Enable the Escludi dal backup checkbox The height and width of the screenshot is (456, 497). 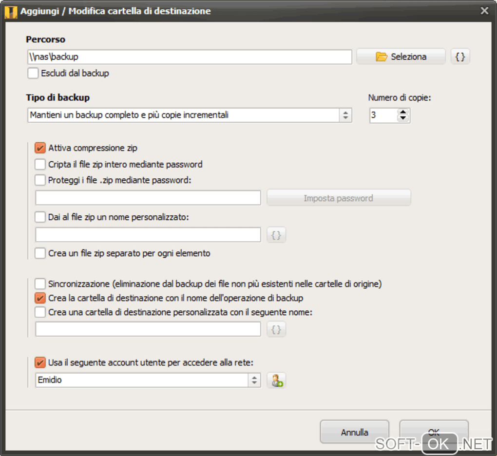(33, 74)
